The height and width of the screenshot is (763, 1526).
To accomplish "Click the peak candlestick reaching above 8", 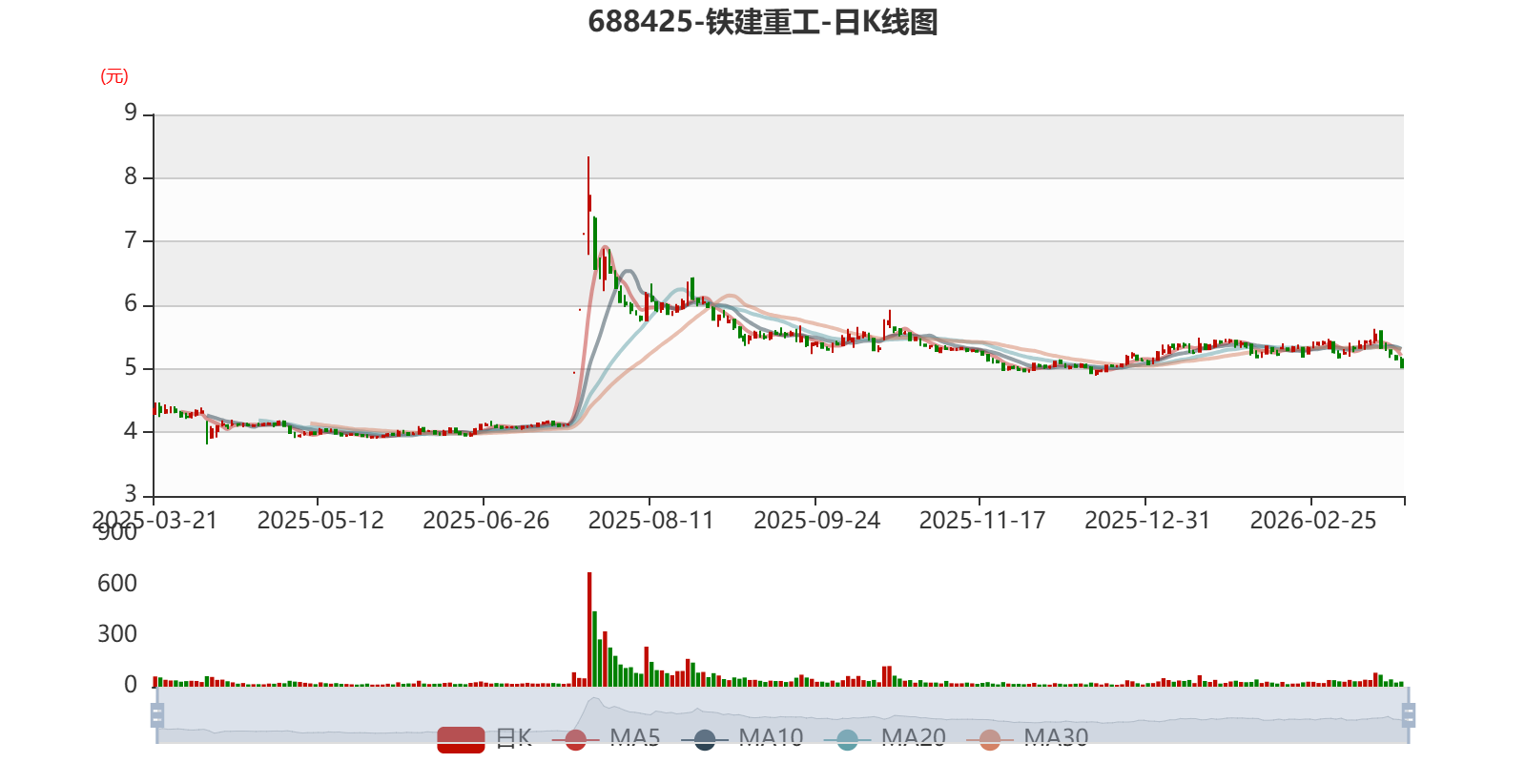I will coord(588,205).
